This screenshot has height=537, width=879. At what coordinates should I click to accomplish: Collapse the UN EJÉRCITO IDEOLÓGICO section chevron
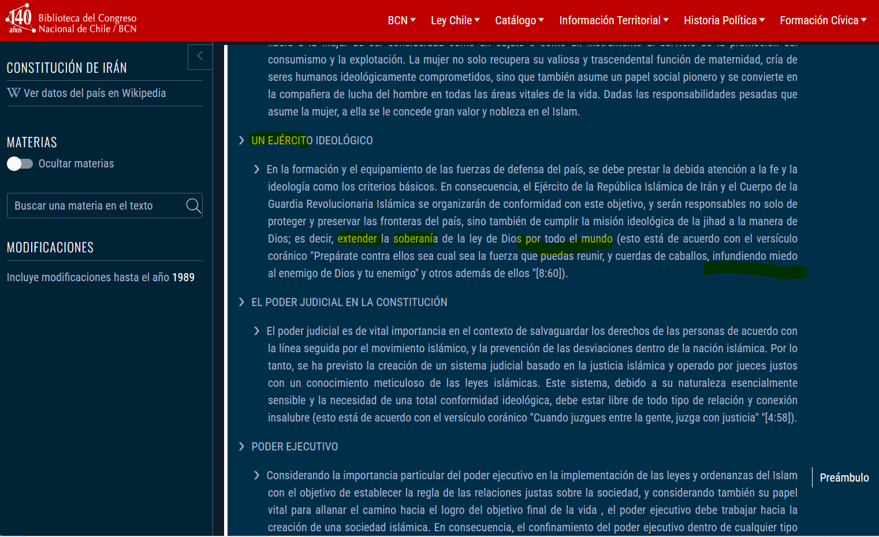pos(241,140)
